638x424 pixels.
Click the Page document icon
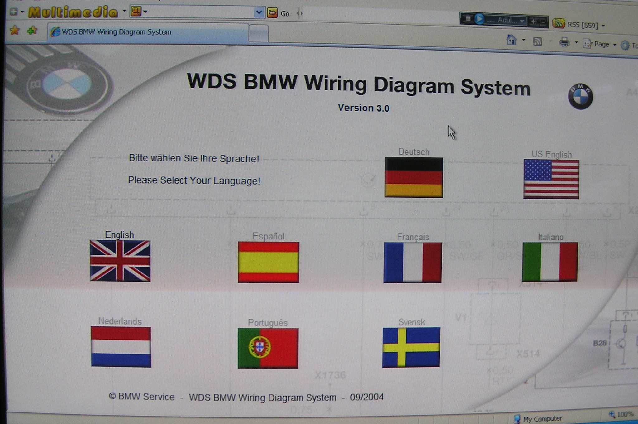click(x=587, y=43)
